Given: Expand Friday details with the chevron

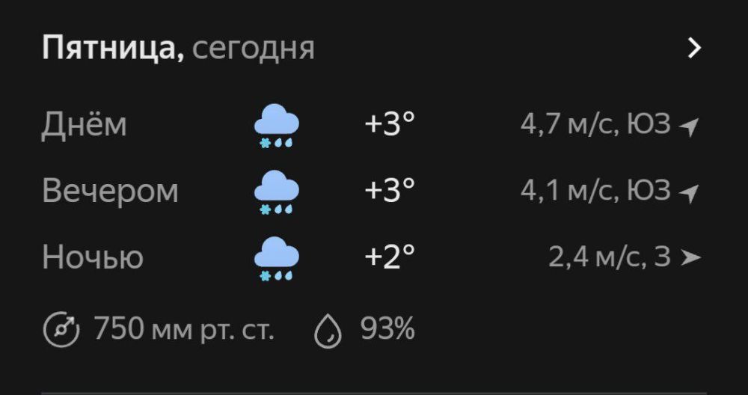Looking at the screenshot, I should click(x=695, y=49).
